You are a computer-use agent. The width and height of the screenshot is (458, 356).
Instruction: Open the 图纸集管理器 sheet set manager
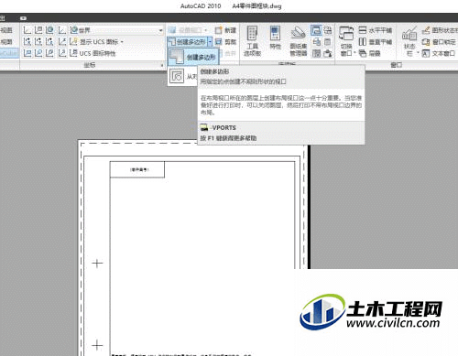[299, 40]
